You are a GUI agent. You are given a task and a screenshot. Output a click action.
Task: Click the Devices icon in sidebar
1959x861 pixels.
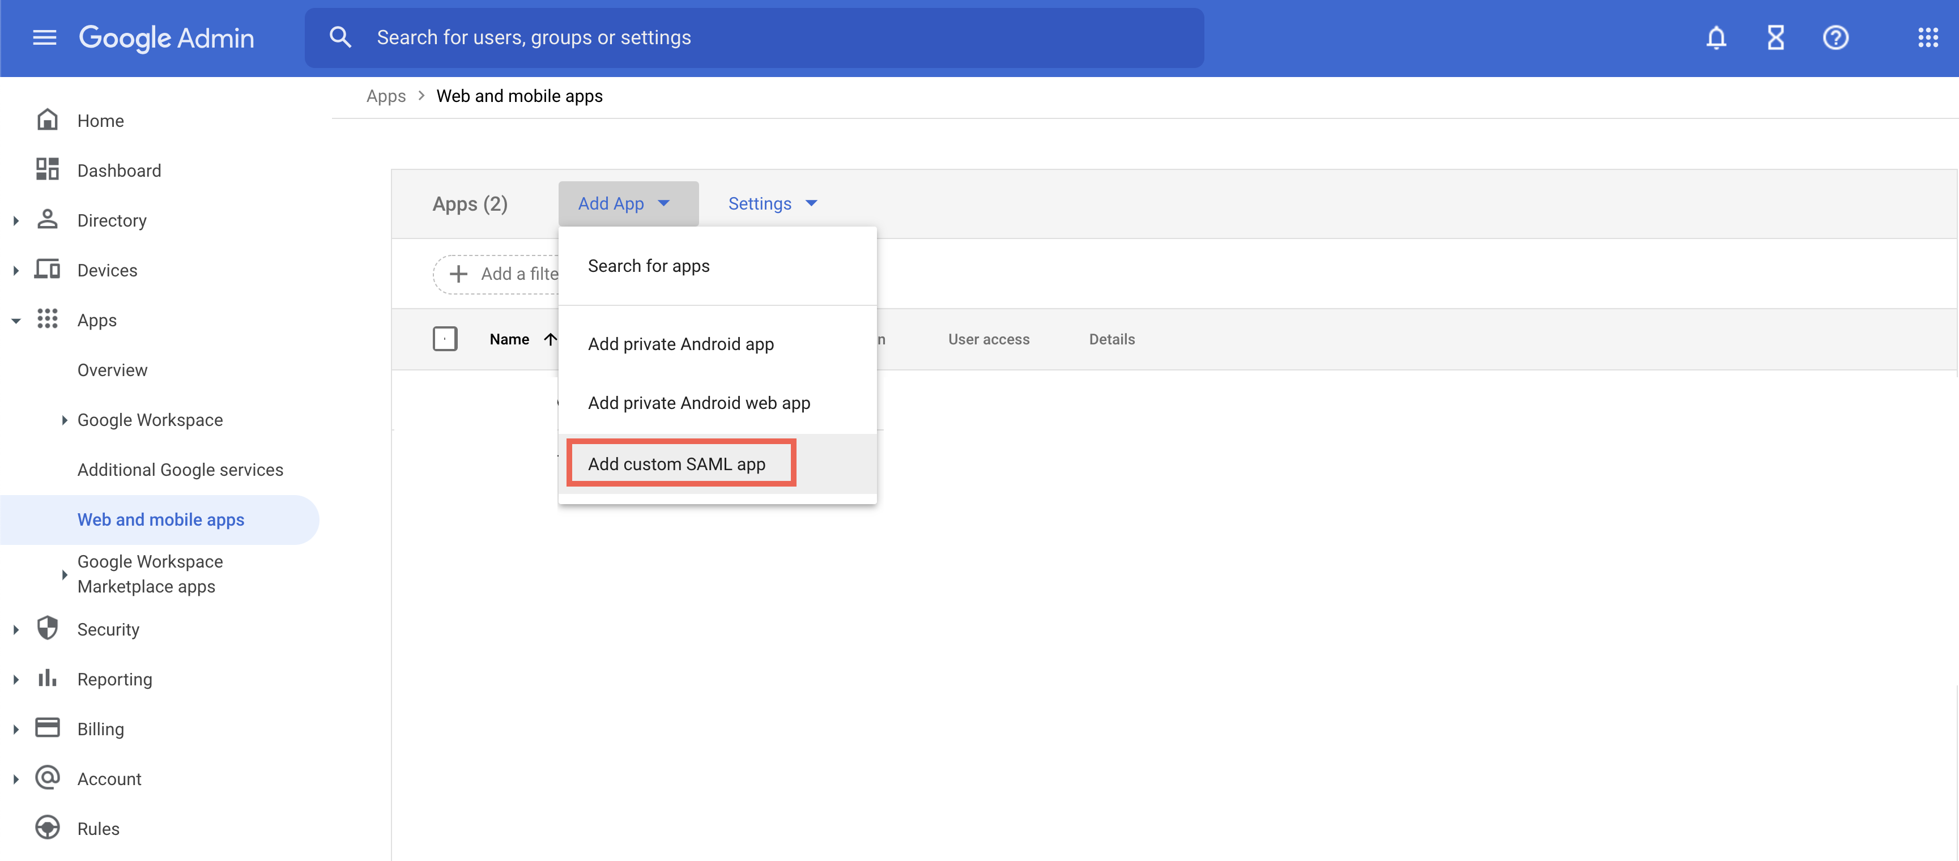pos(47,269)
